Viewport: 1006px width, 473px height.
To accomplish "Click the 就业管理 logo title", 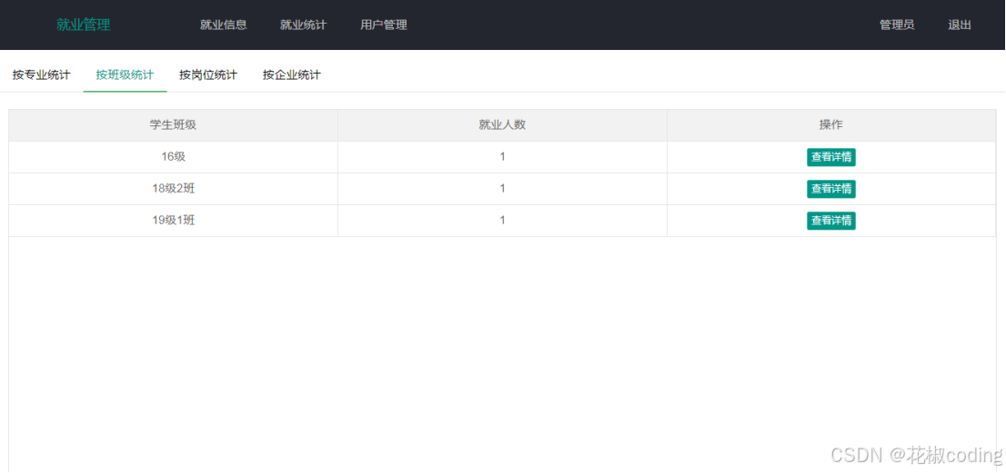I will click(84, 25).
